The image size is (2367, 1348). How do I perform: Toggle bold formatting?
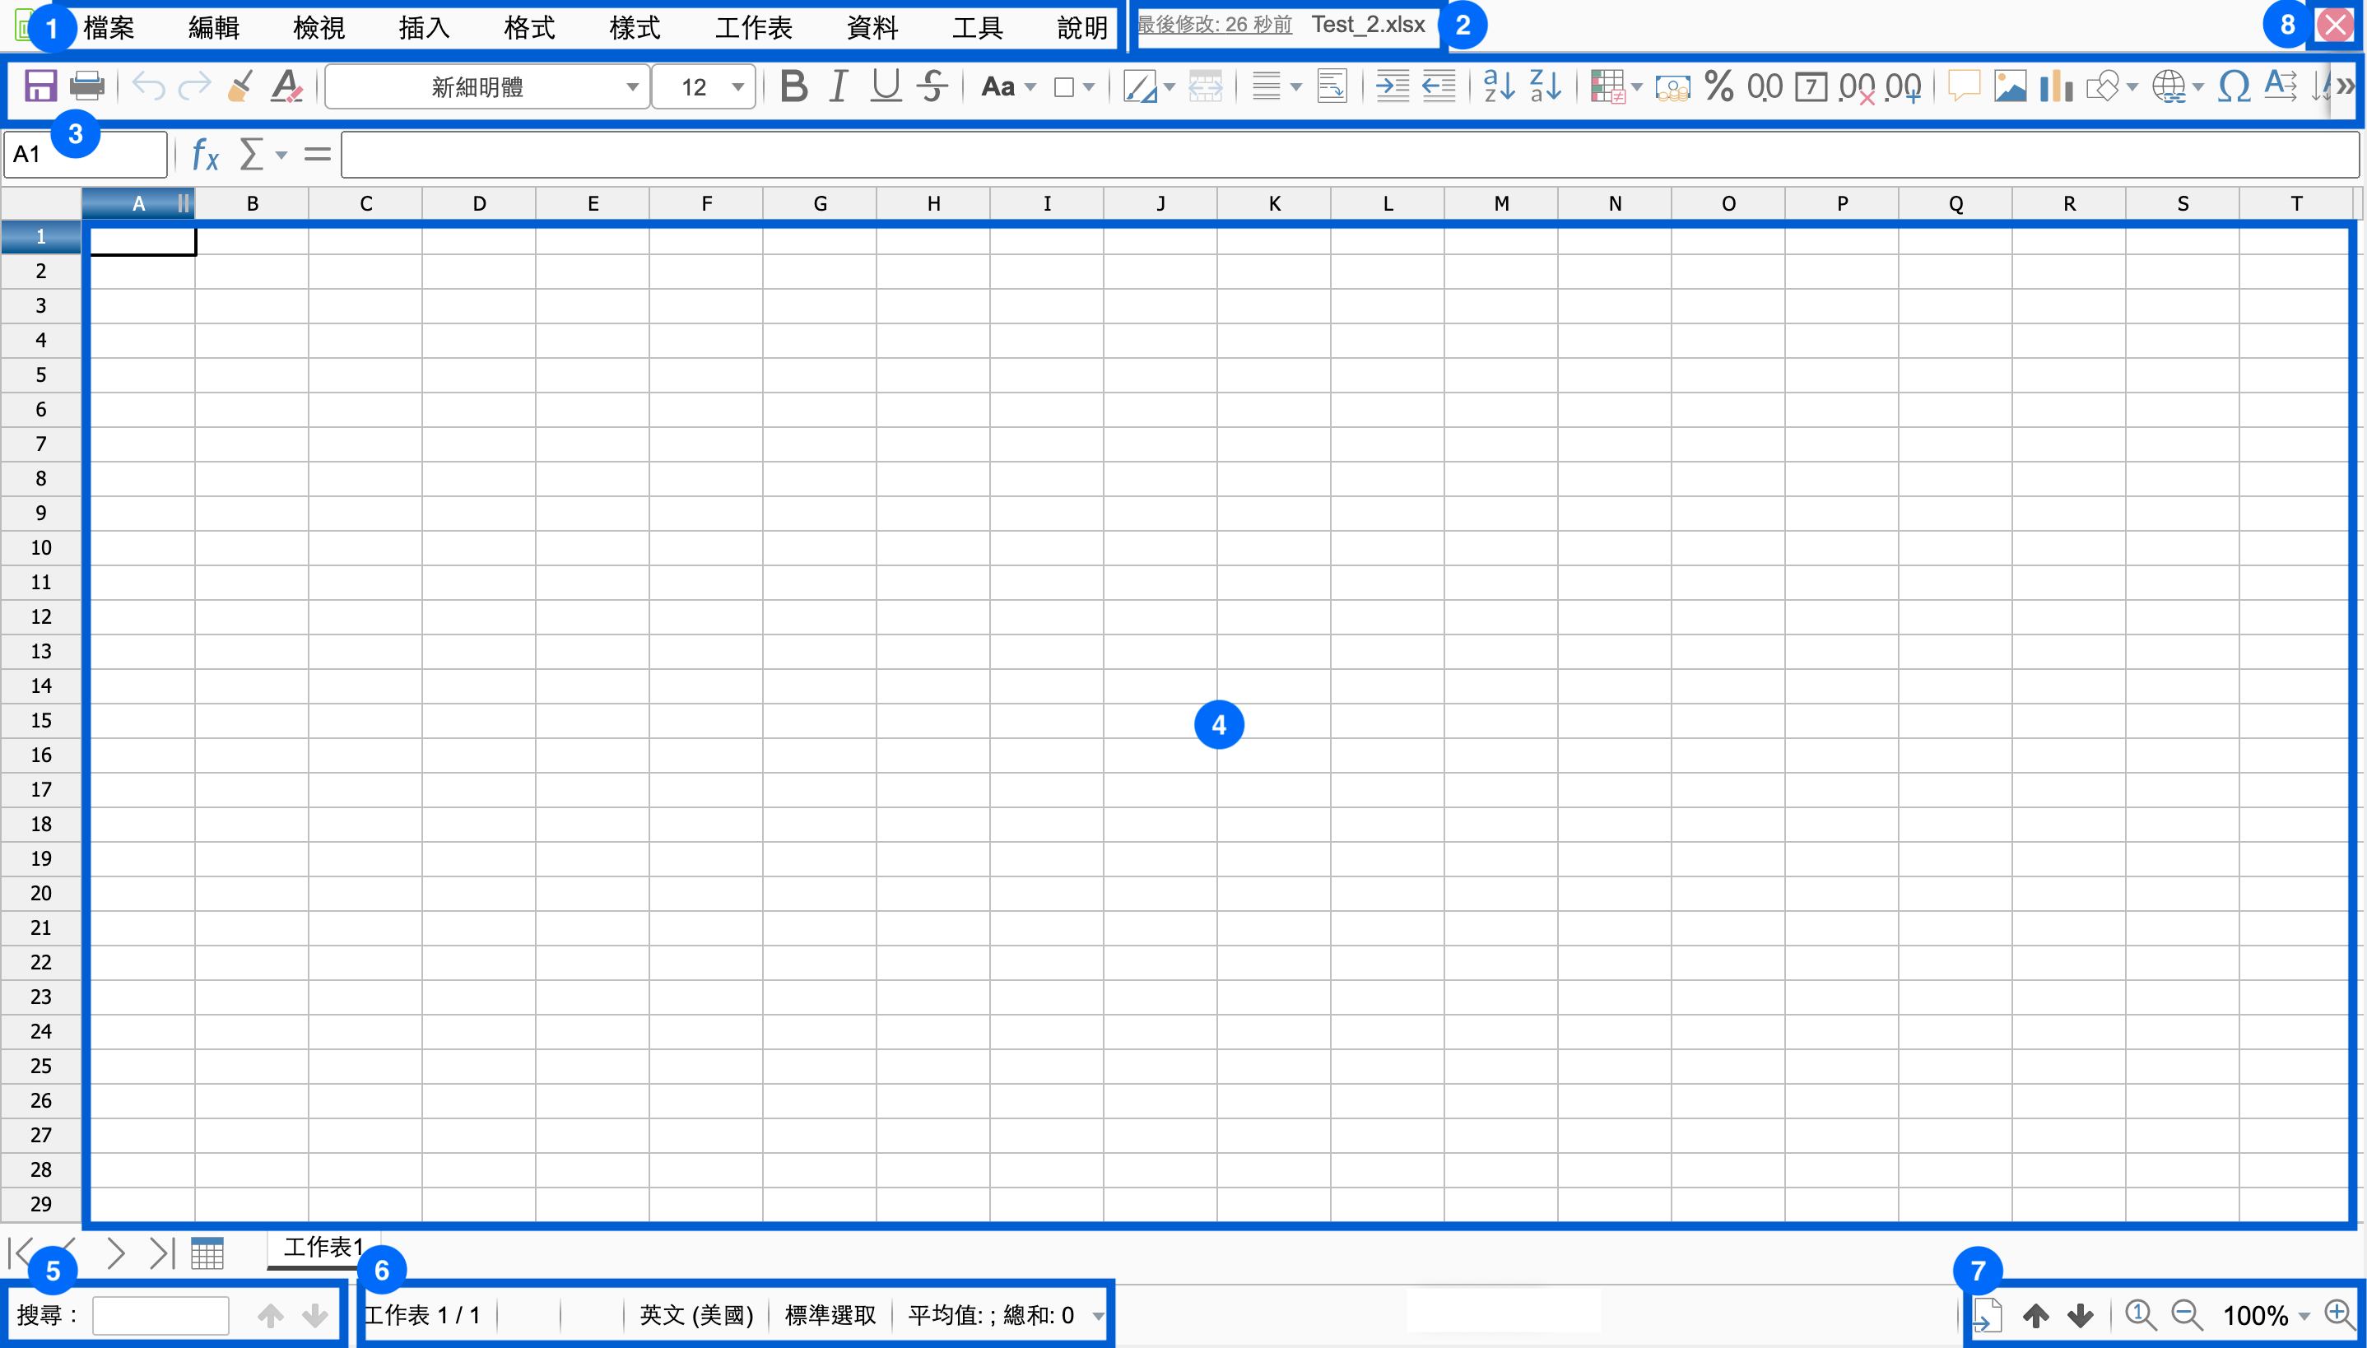click(x=793, y=86)
